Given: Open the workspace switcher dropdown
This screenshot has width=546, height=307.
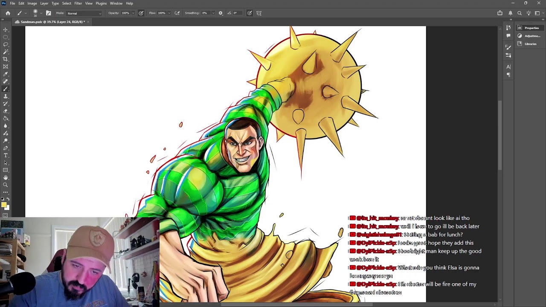Looking at the screenshot, I should coord(538,13).
